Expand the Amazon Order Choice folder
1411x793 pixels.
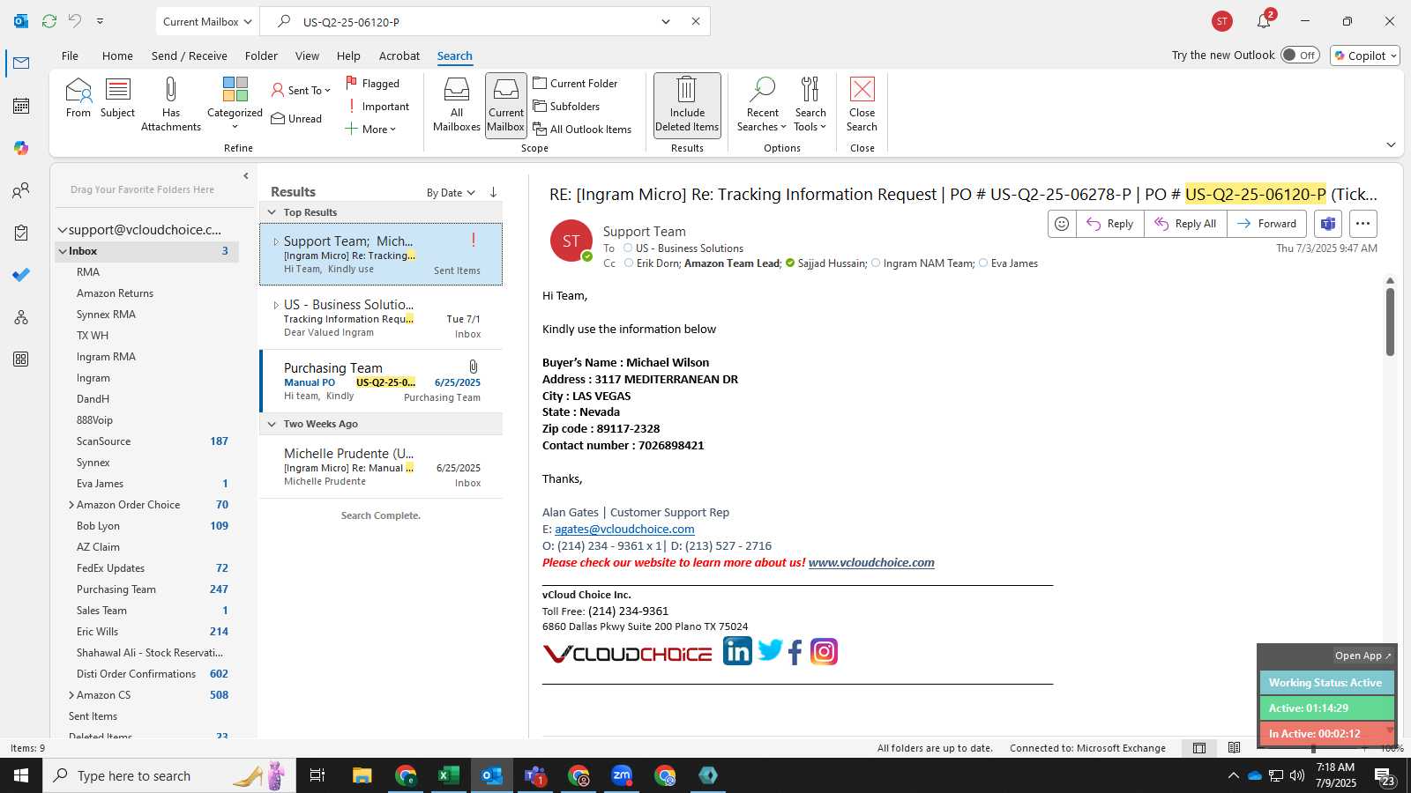pos(71,505)
